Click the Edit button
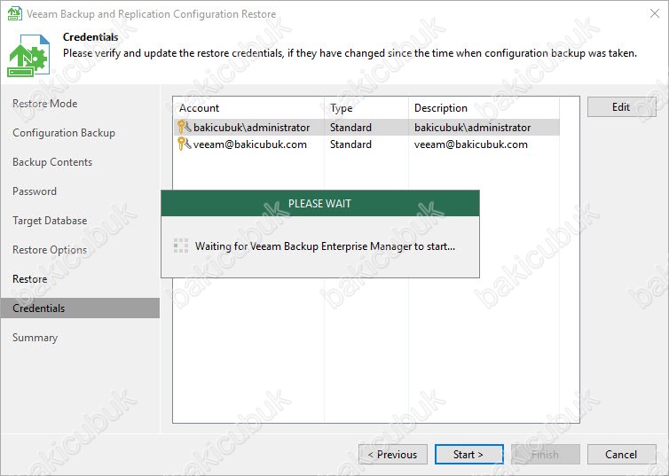Image resolution: width=669 pixels, height=476 pixels. (622, 107)
